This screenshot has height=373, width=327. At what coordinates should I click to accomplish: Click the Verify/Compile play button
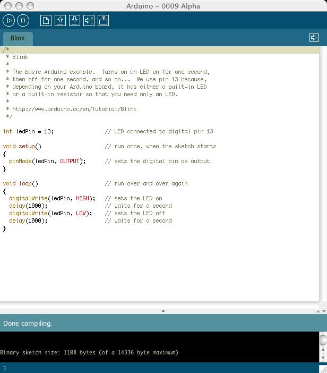(x=9, y=21)
